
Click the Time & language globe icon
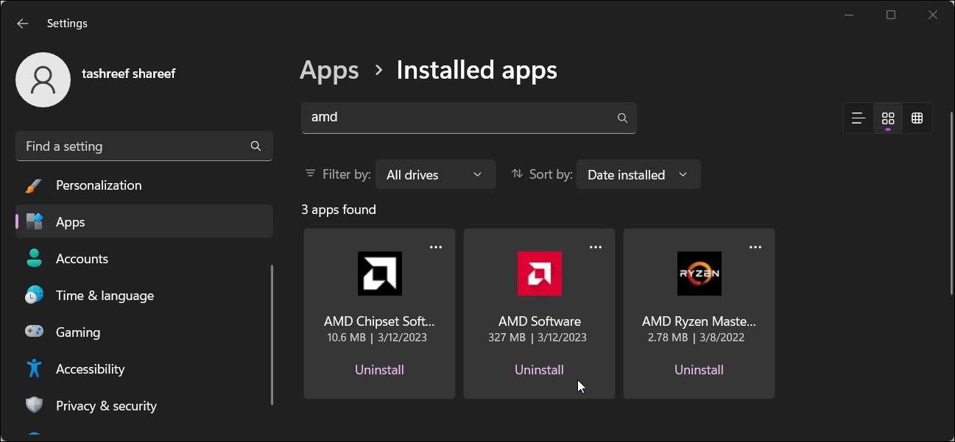click(x=34, y=296)
